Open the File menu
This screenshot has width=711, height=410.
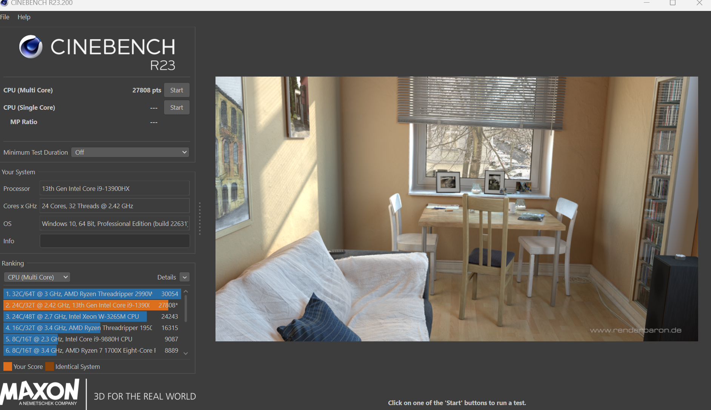pos(5,17)
